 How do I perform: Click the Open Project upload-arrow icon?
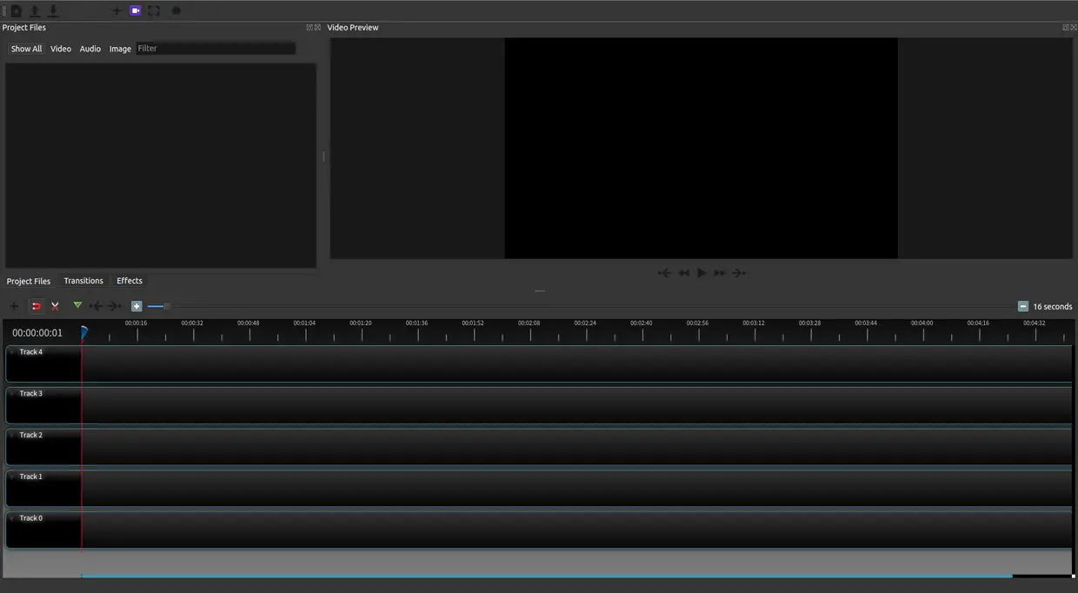(35, 10)
